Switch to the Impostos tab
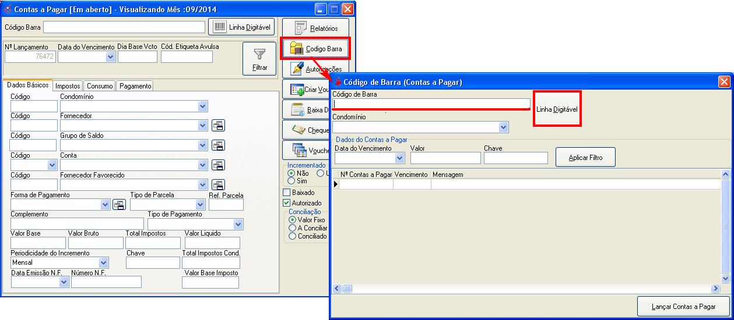 [68, 86]
